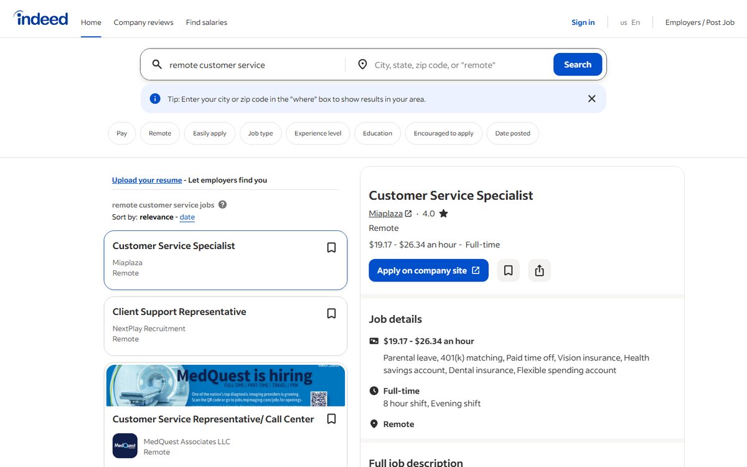Screen dimensions: 747x467
Task: Click the Indeed logo
Action: coord(40,19)
